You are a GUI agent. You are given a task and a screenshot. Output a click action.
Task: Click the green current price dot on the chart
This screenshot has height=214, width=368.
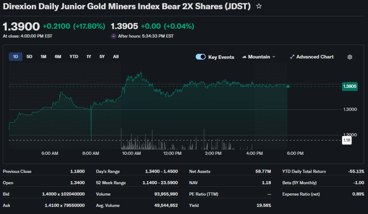point(288,86)
